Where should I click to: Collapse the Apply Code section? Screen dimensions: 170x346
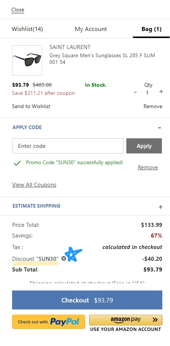point(159,128)
